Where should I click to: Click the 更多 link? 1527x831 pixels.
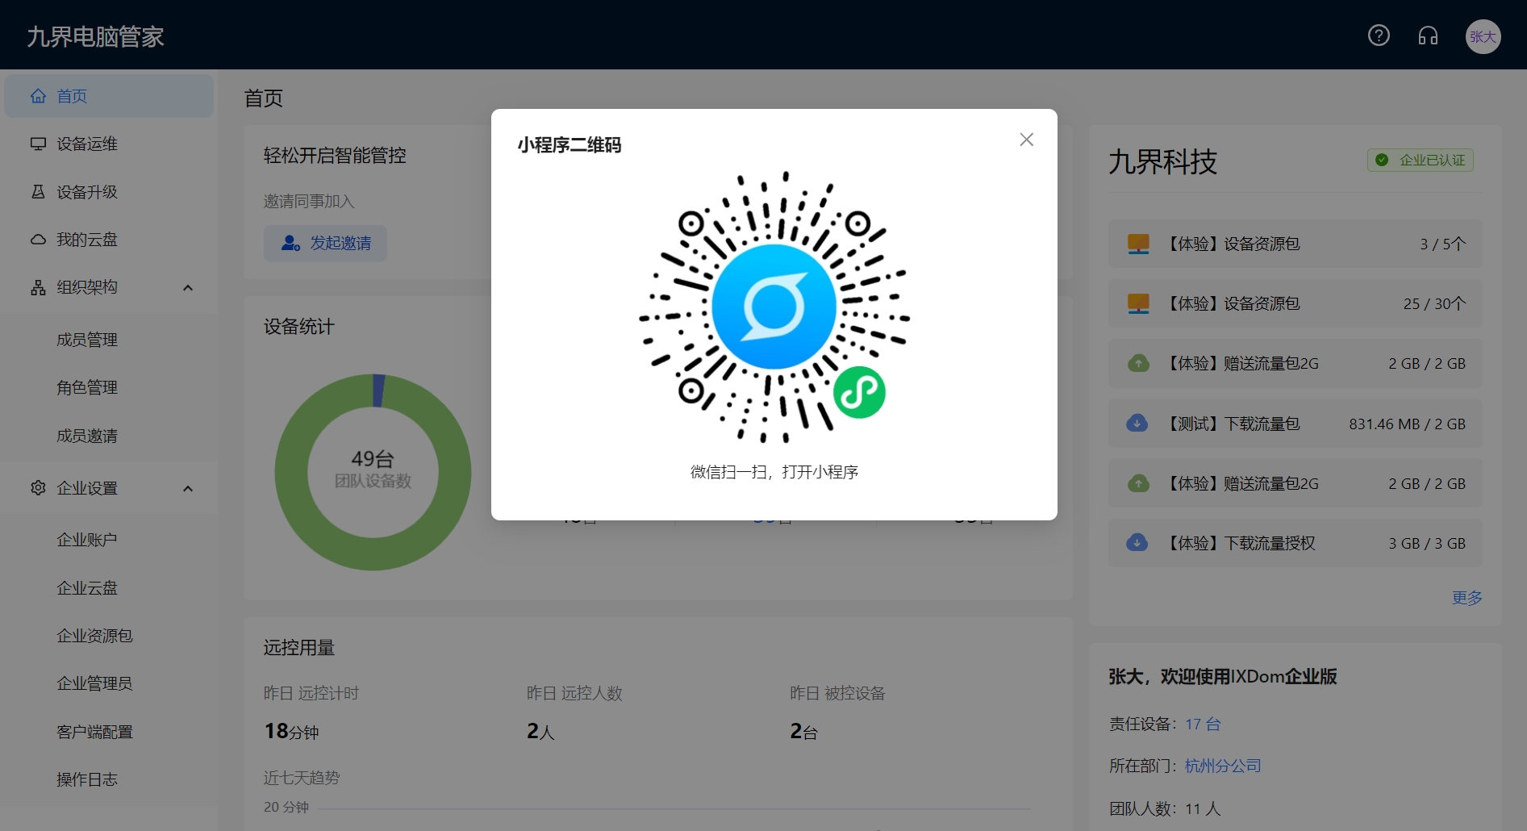pyautogui.click(x=1467, y=598)
